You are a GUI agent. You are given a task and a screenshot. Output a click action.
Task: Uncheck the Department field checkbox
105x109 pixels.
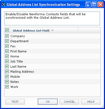pos(7,41)
